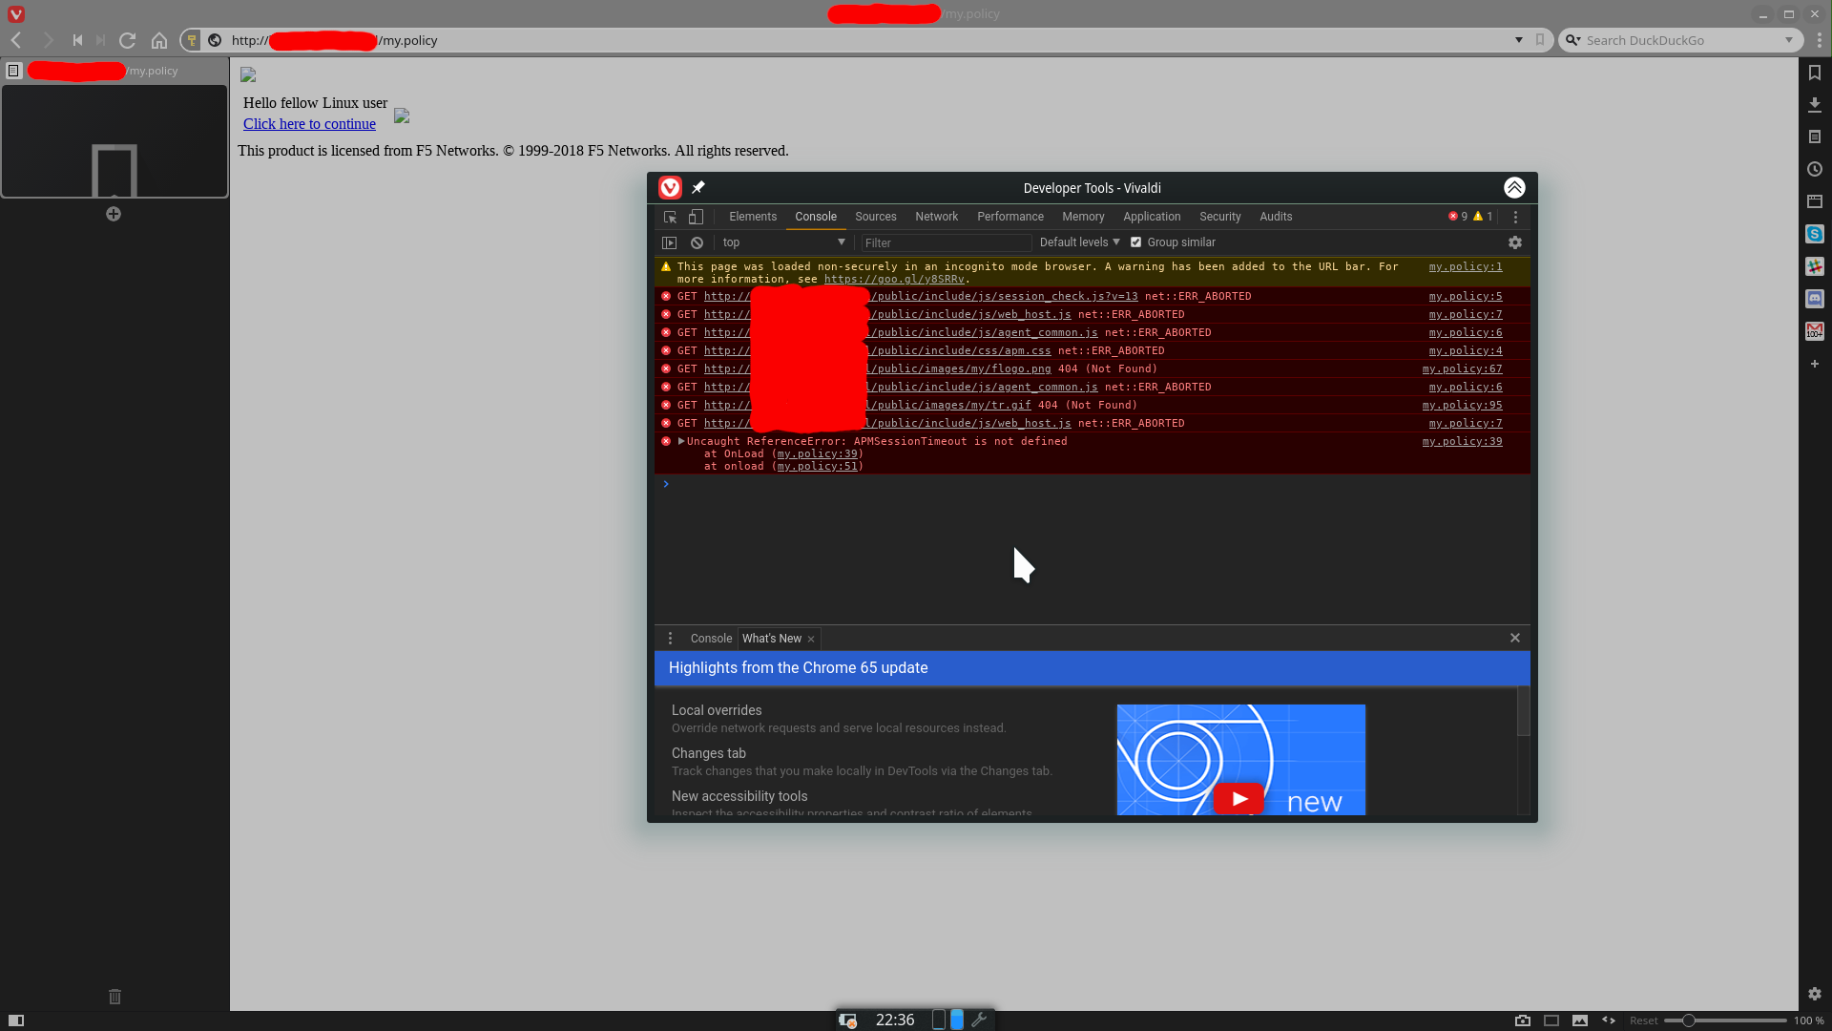This screenshot has width=1832, height=1031.
Task: Toggle the Group similar checkbox
Action: (x=1135, y=242)
